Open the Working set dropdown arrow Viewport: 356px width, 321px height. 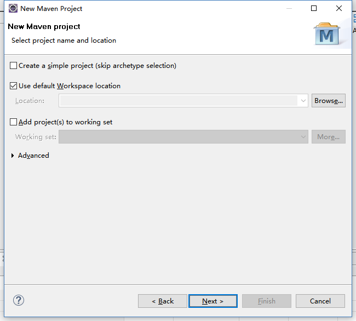click(303, 136)
